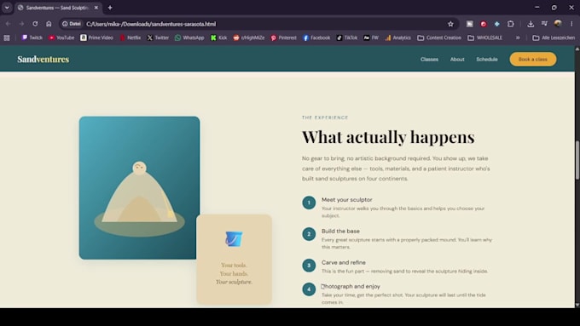Open the YouTube bookmark
The image size is (580, 326).
(61, 37)
